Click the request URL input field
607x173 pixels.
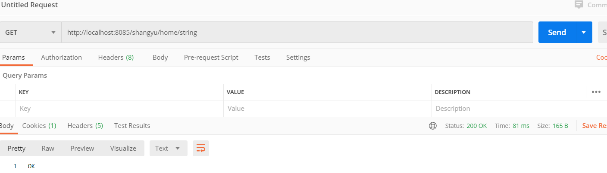coord(297,32)
